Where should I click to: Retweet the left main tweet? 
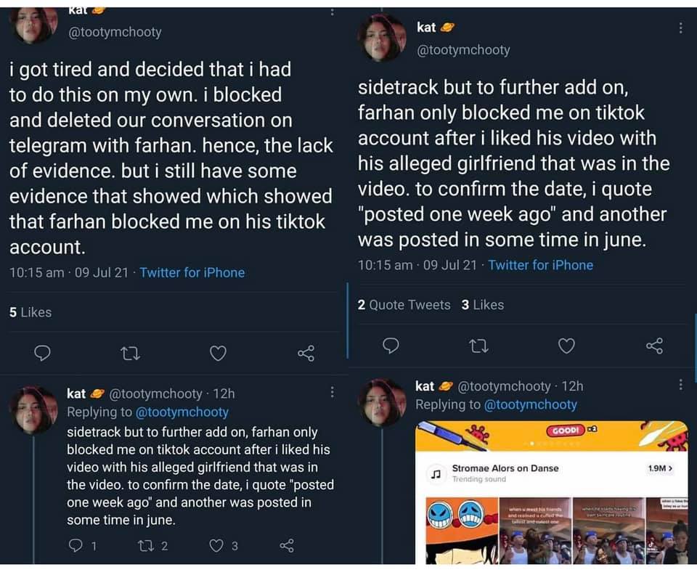(x=130, y=353)
